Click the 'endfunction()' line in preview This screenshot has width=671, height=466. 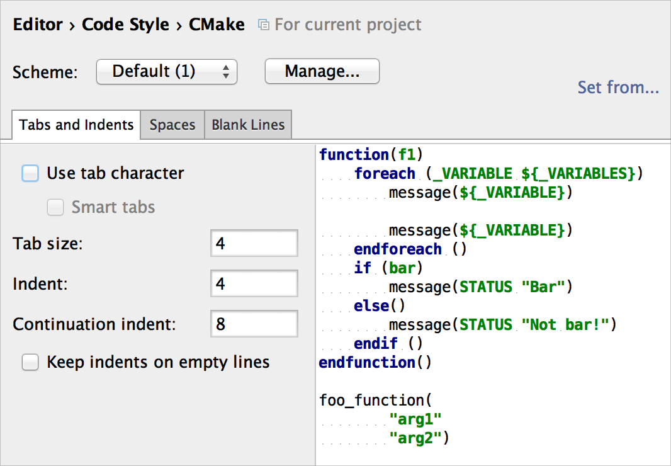click(x=375, y=362)
